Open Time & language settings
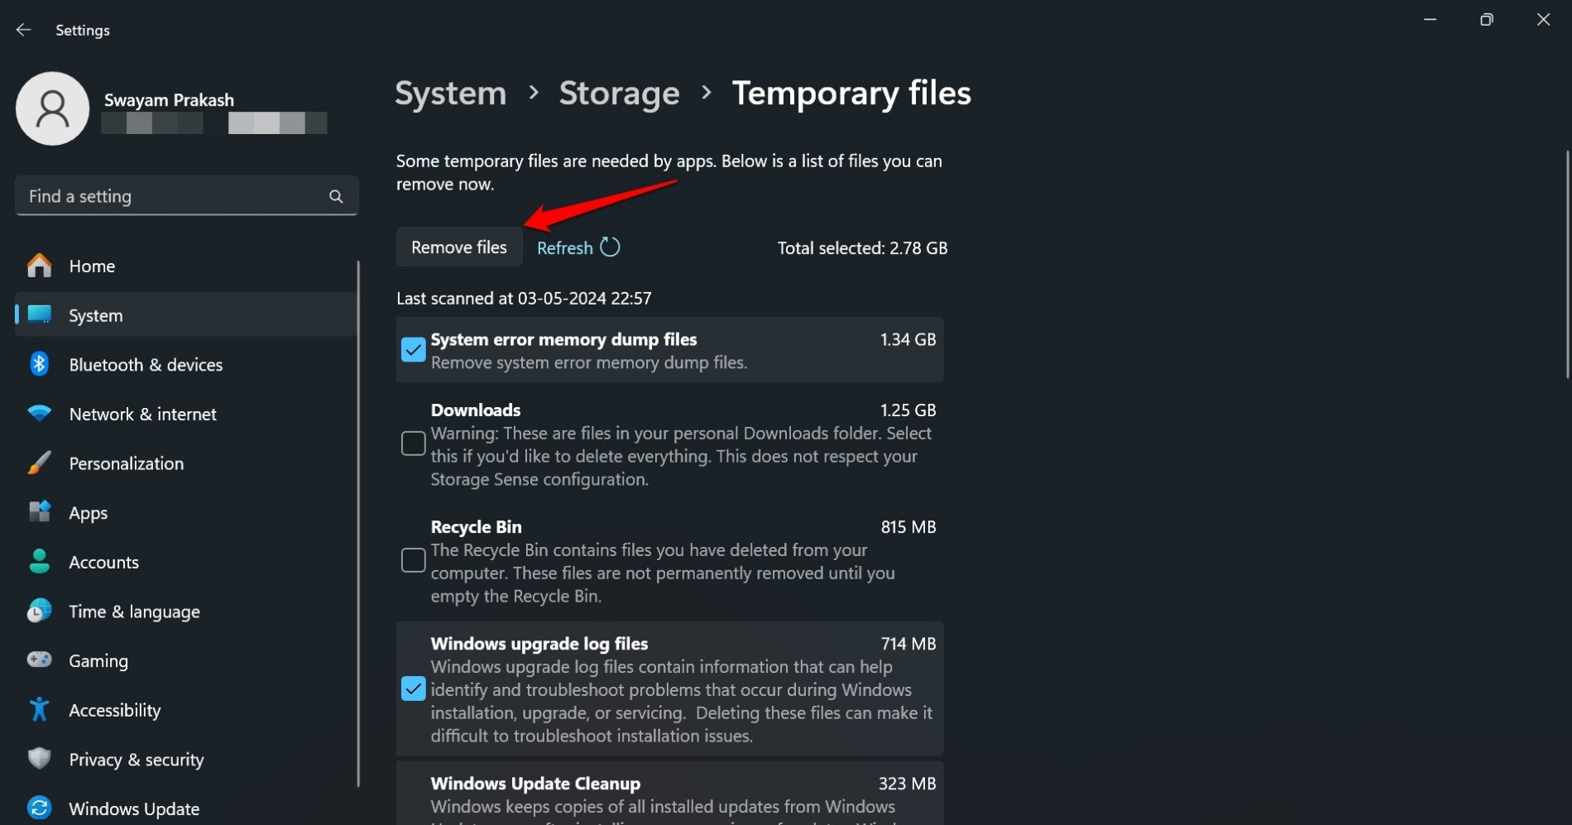Image resolution: width=1572 pixels, height=825 pixels. [x=134, y=612]
